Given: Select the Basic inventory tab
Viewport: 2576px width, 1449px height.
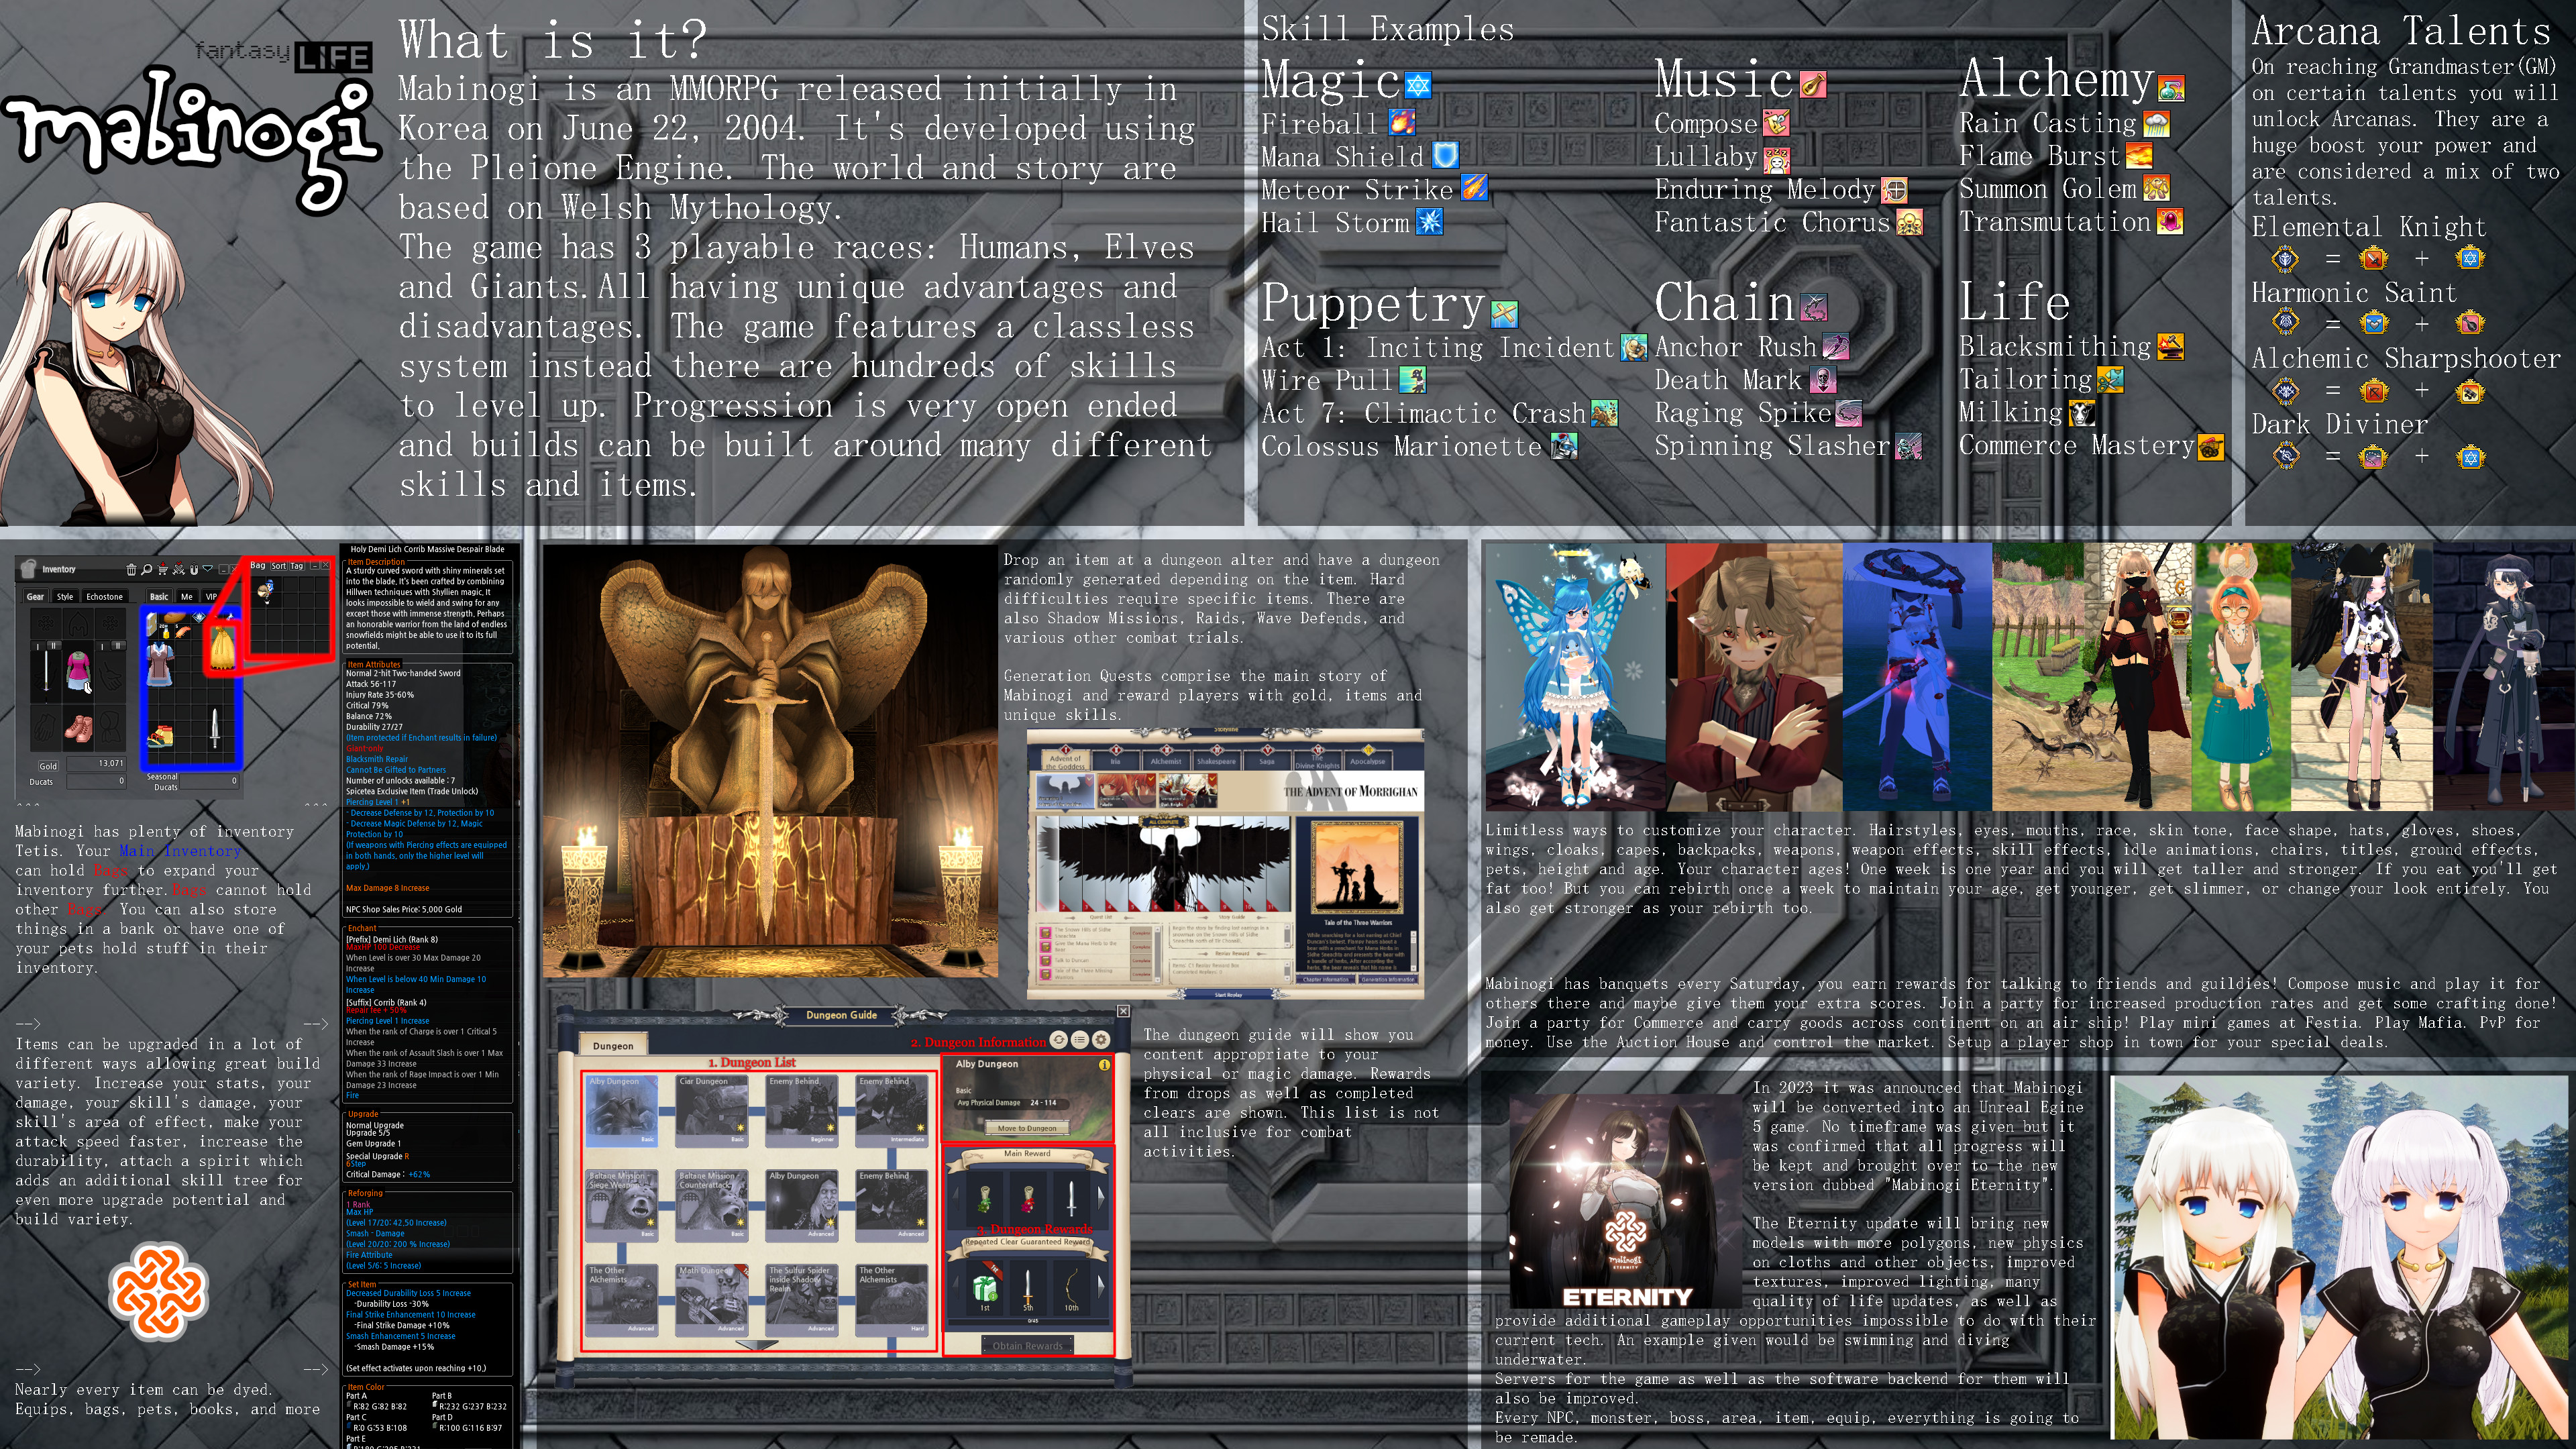Looking at the screenshot, I should tap(159, 597).
